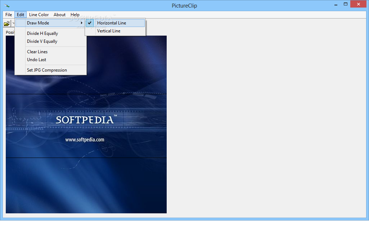Click Clear Lines in Edit menu
Screen dimensions: 369x227
(51, 52)
